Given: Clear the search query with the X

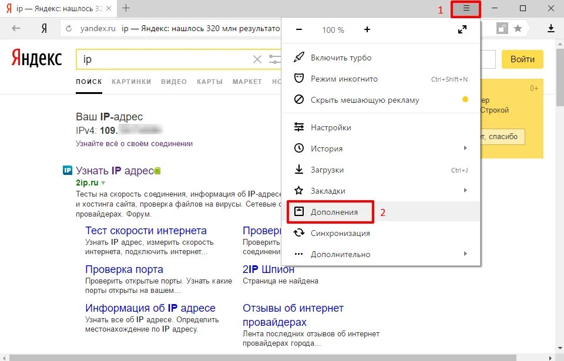Looking at the screenshot, I should (x=257, y=59).
